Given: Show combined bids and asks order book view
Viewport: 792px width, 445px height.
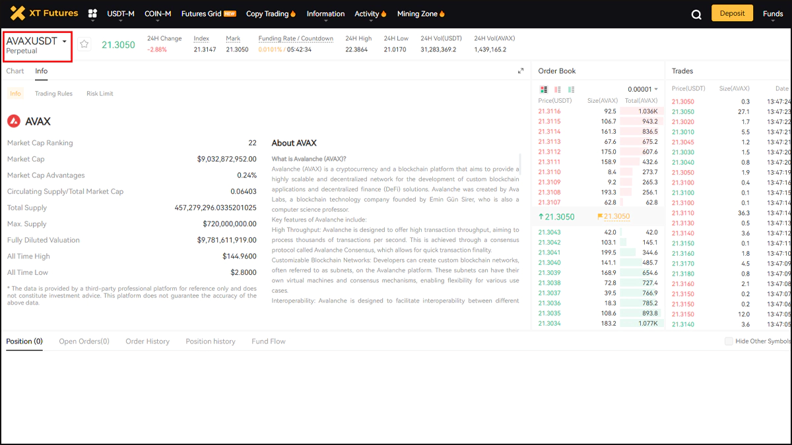Looking at the screenshot, I should coord(544,89).
